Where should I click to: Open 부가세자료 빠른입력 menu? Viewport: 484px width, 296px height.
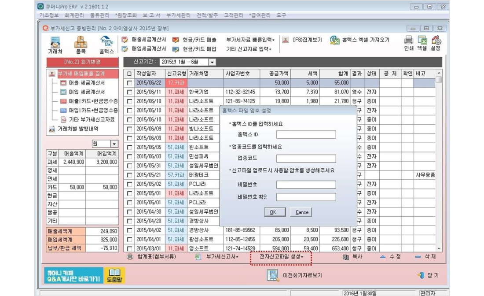pyautogui.click(x=250, y=40)
